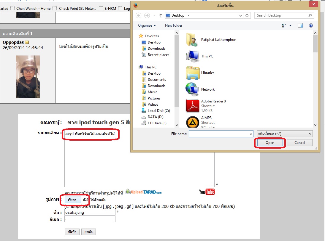
Task: Go up one folder level with the up arrow
Action: pyautogui.click(x=161, y=15)
